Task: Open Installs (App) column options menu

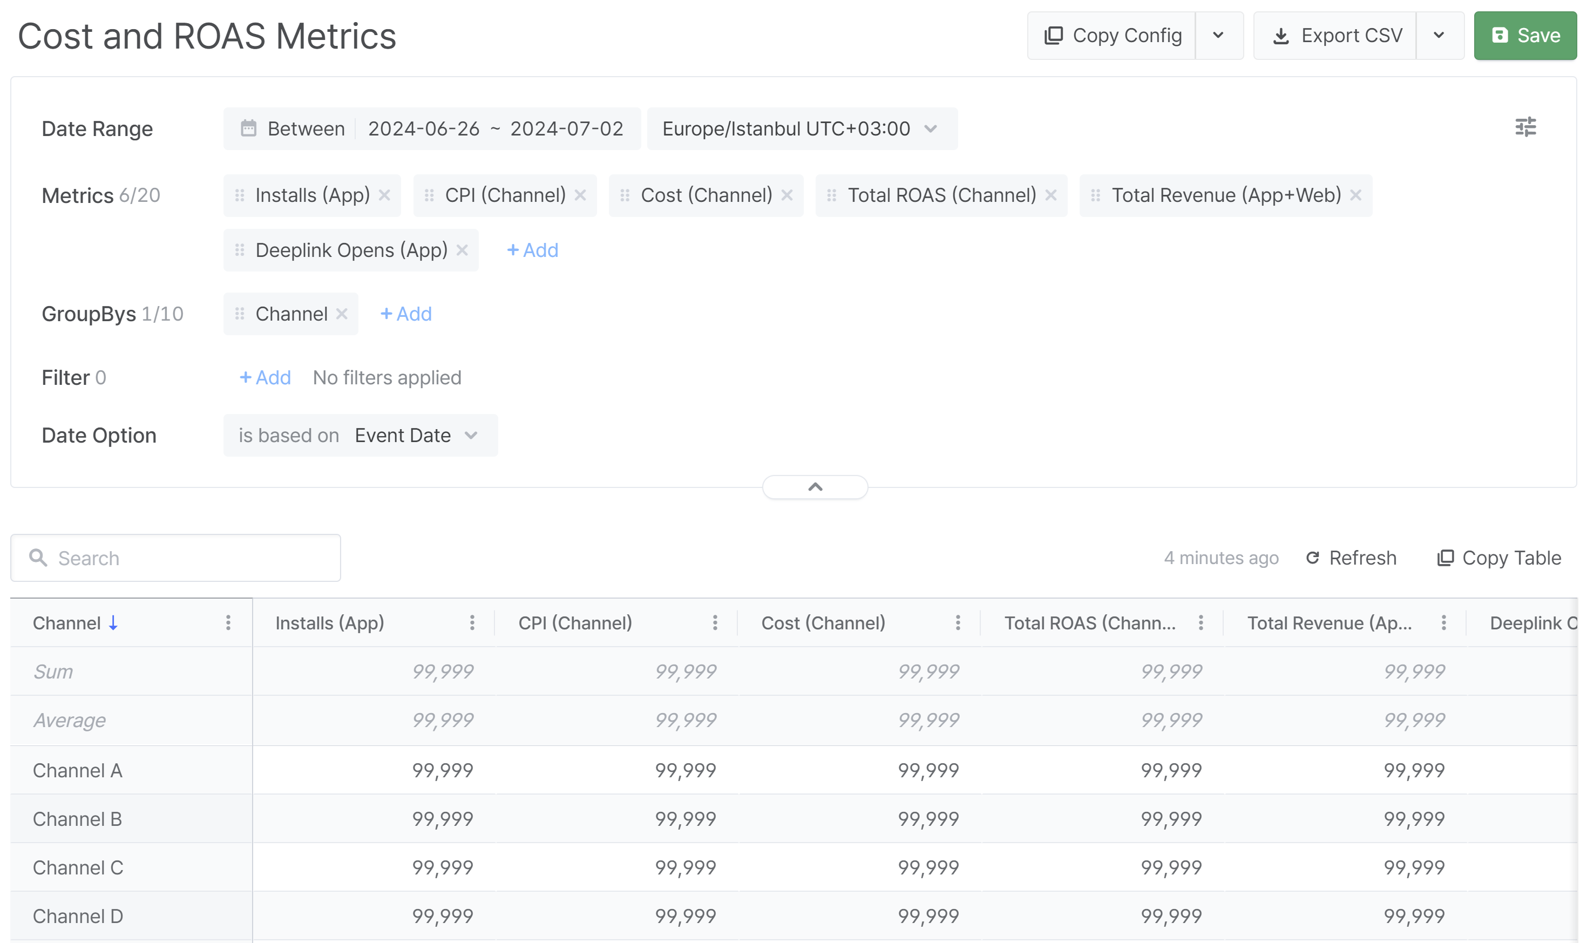Action: (472, 623)
